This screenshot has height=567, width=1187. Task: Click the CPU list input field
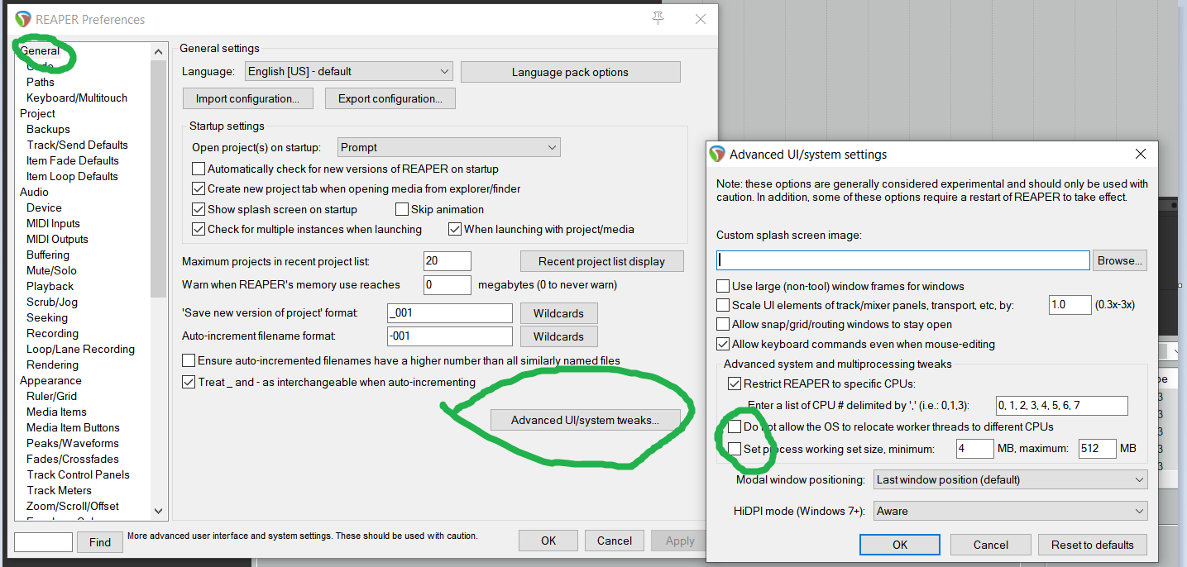point(1061,405)
